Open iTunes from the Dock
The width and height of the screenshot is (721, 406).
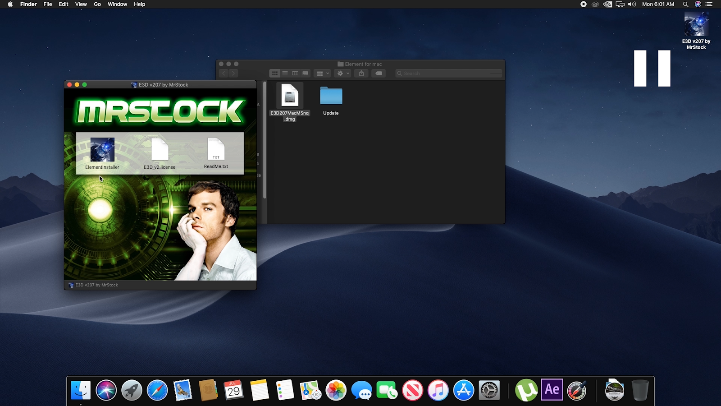pyautogui.click(x=438, y=390)
